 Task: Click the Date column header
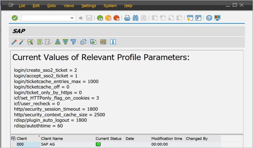click(138, 138)
